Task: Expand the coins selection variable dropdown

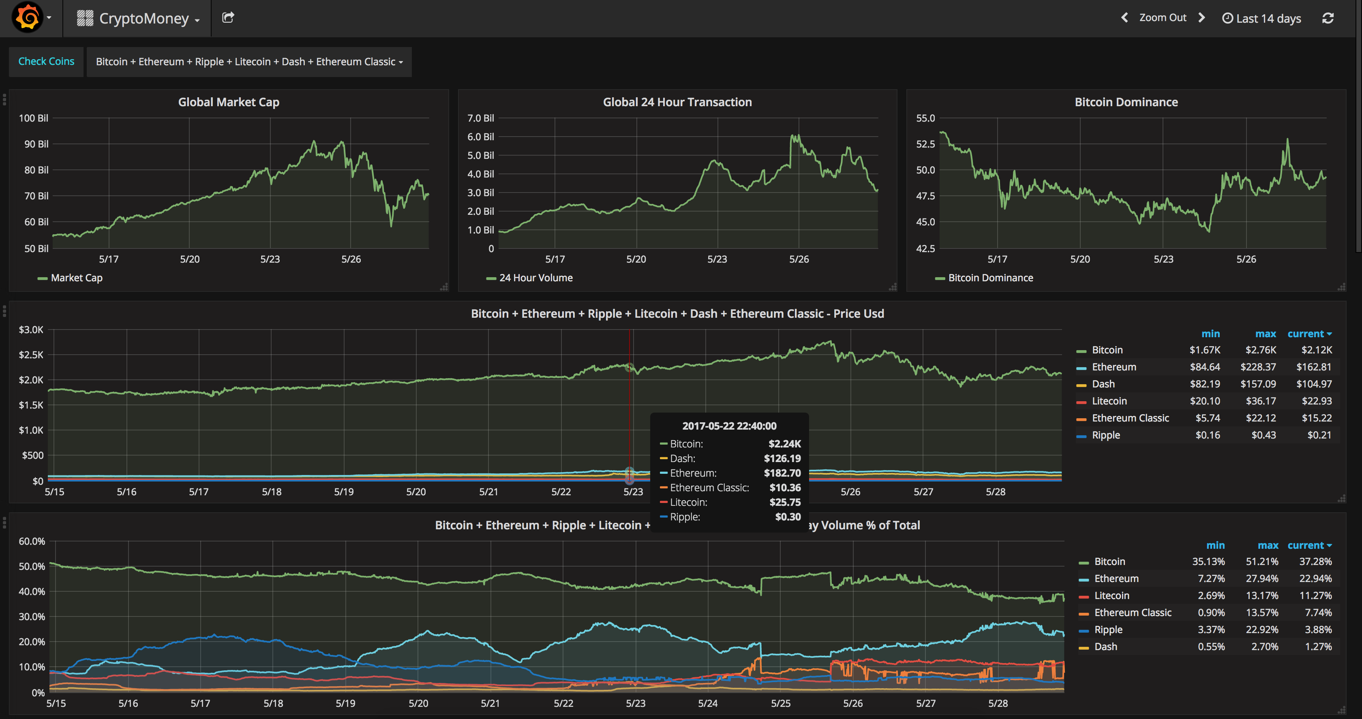Action: pos(248,62)
